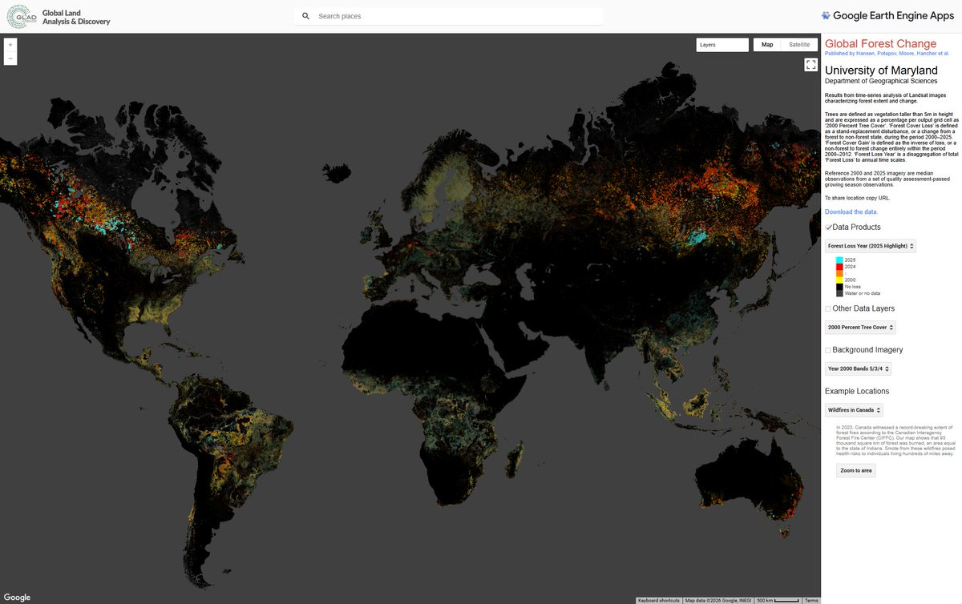Open the Example Locations dropdown showing Wildfires in Canada
Viewport: 962px width, 604px height.
tap(854, 409)
